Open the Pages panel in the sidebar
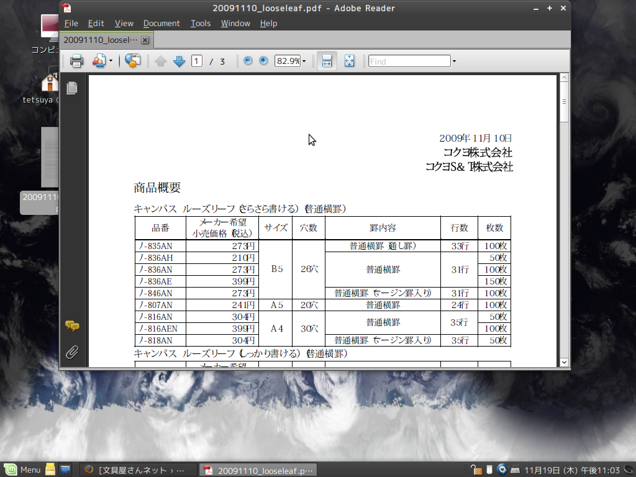The height and width of the screenshot is (477, 636). 72,88
